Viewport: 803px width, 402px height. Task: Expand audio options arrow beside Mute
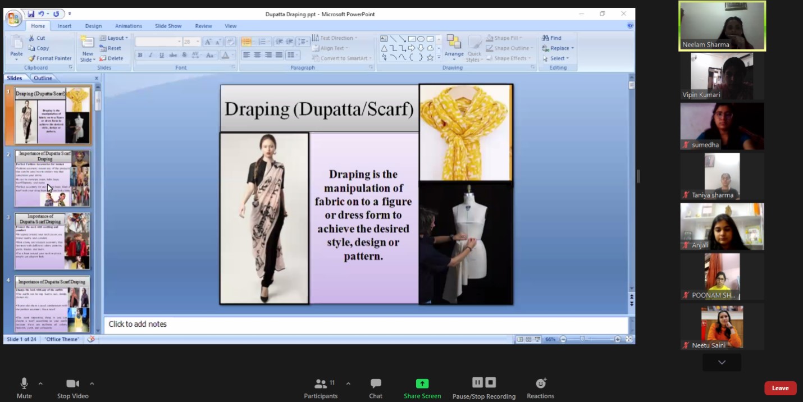(40, 383)
